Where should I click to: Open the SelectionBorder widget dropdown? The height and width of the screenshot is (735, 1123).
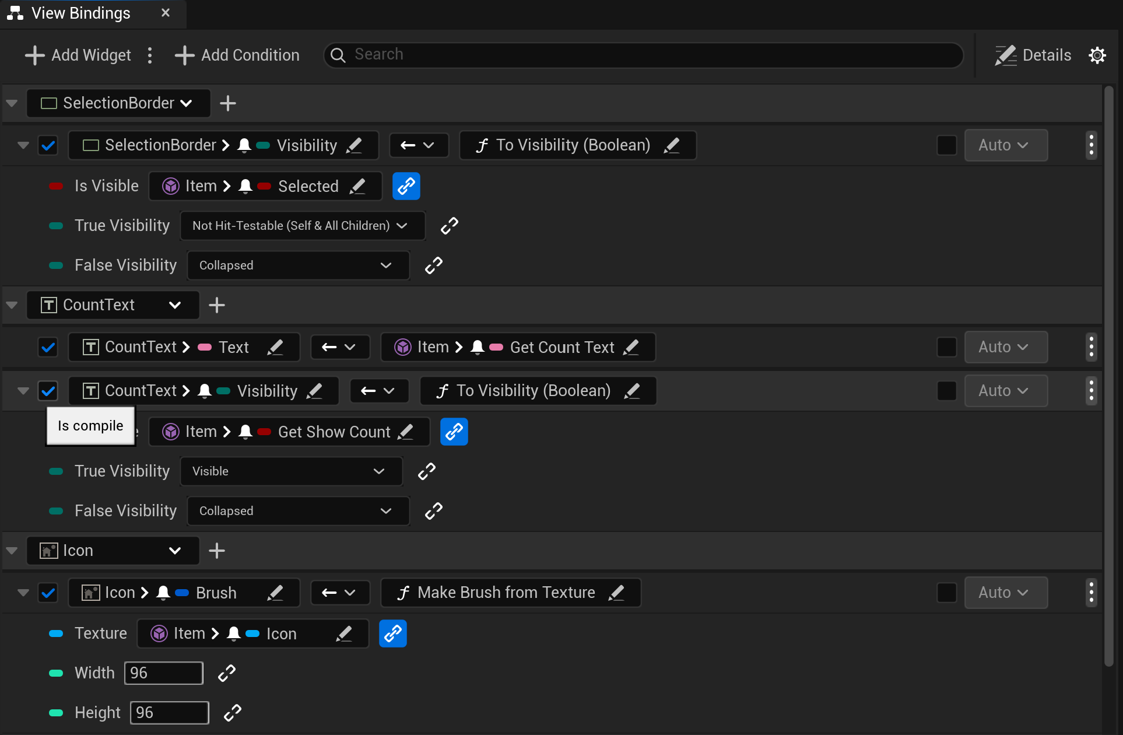[x=118, y=103]
